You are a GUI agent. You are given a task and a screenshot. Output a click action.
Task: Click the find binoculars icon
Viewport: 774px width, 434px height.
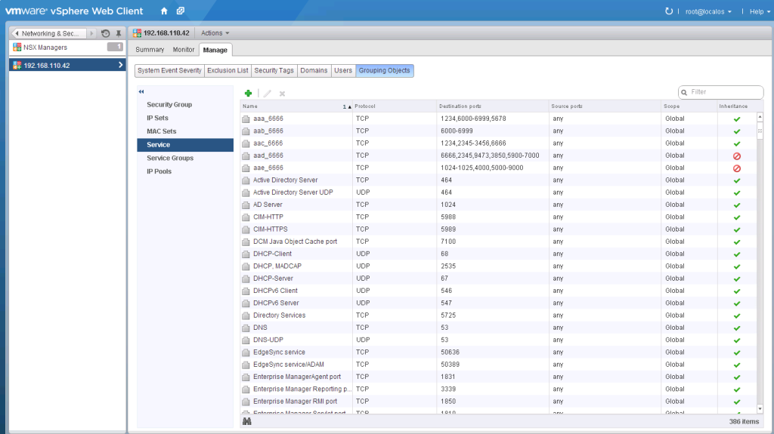tap(247, 421)
